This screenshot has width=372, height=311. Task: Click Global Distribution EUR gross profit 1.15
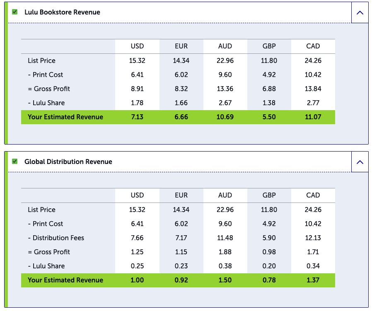coord(181,252)
